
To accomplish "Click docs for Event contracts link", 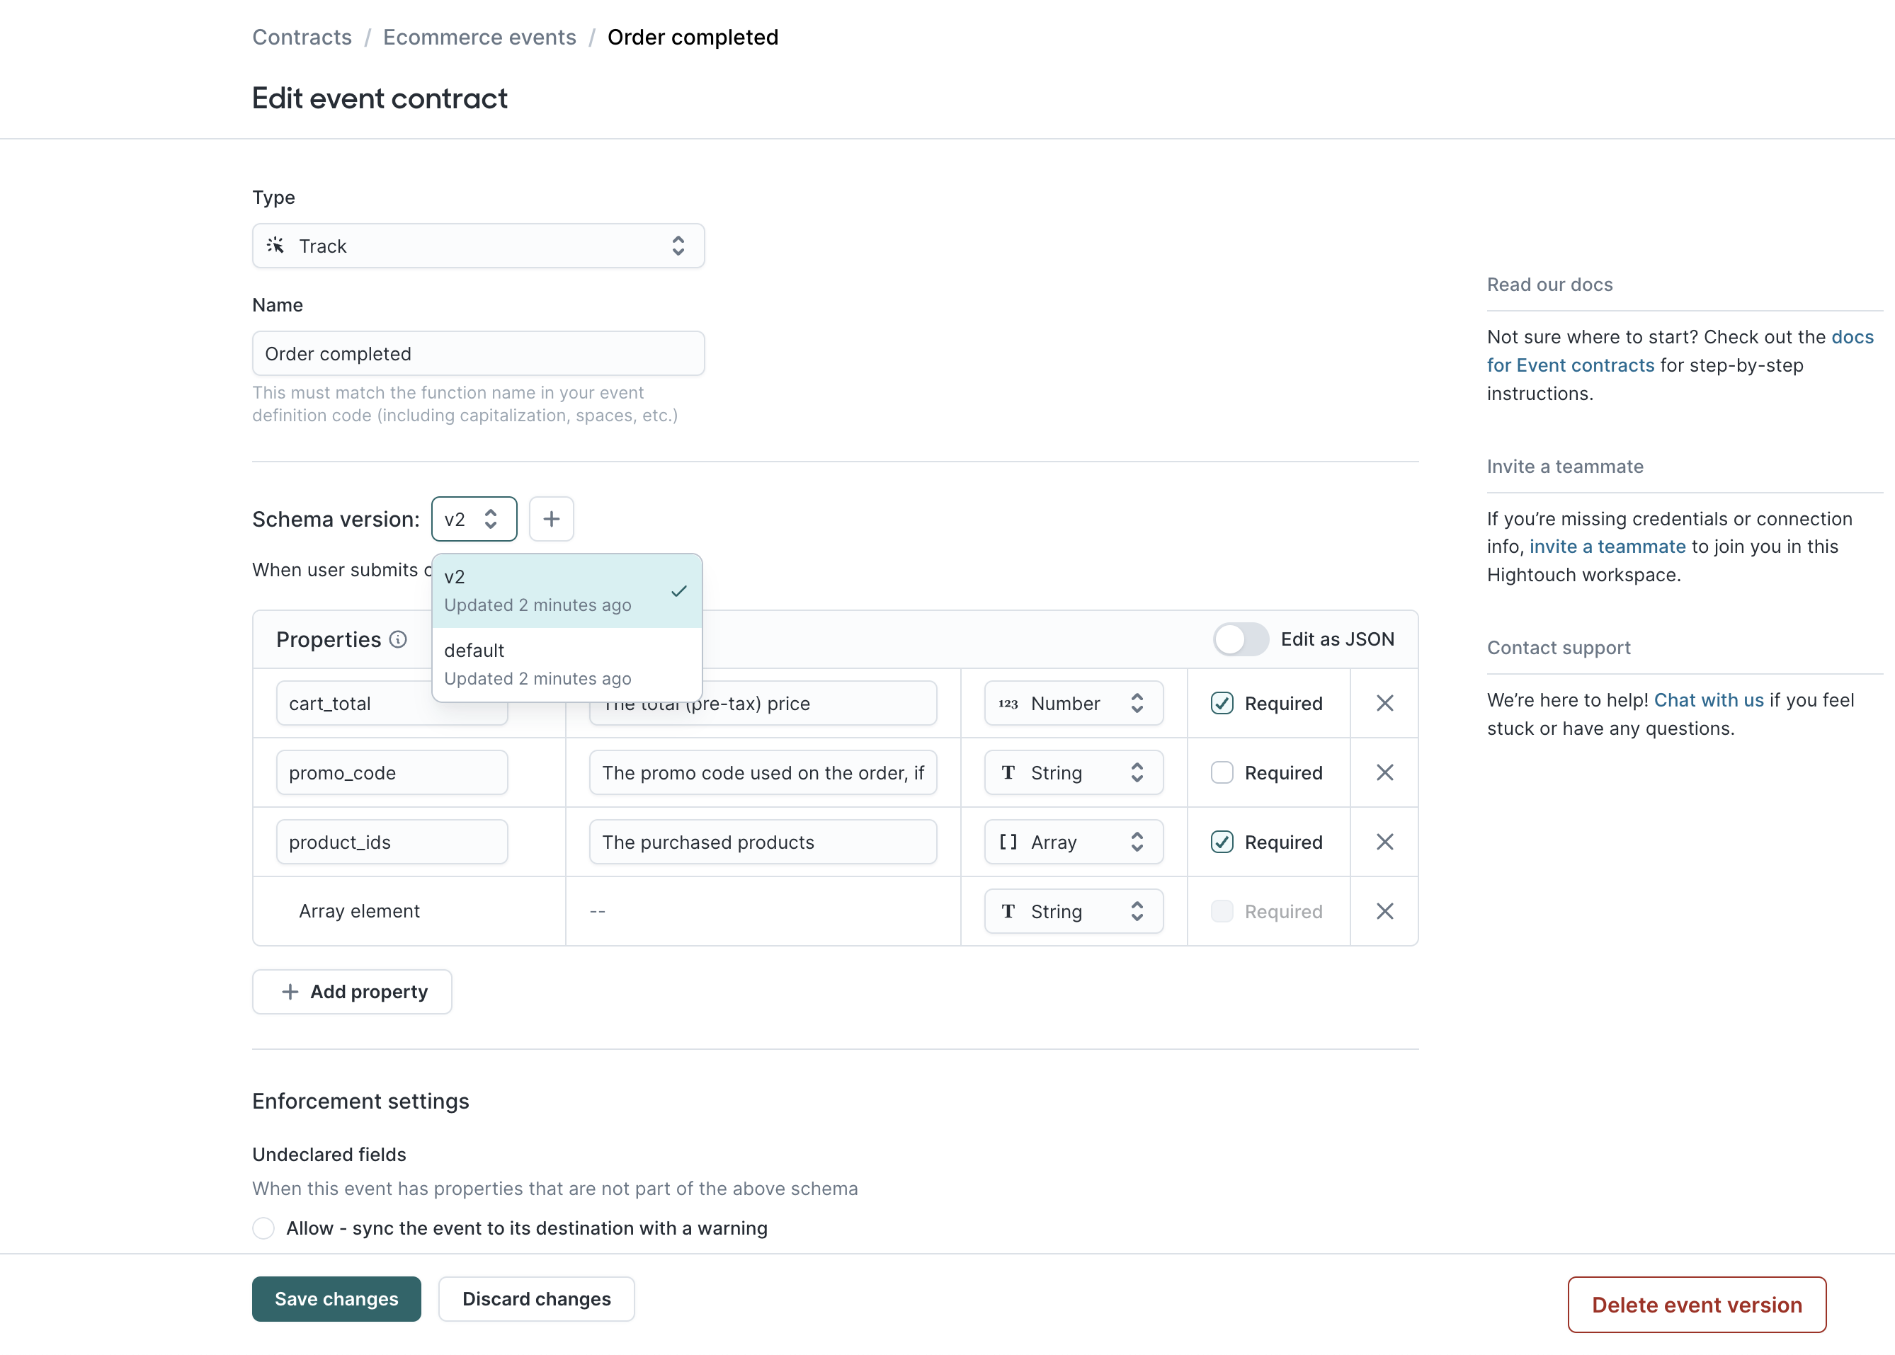I will pyautogui.click(x=1571, y=364).
